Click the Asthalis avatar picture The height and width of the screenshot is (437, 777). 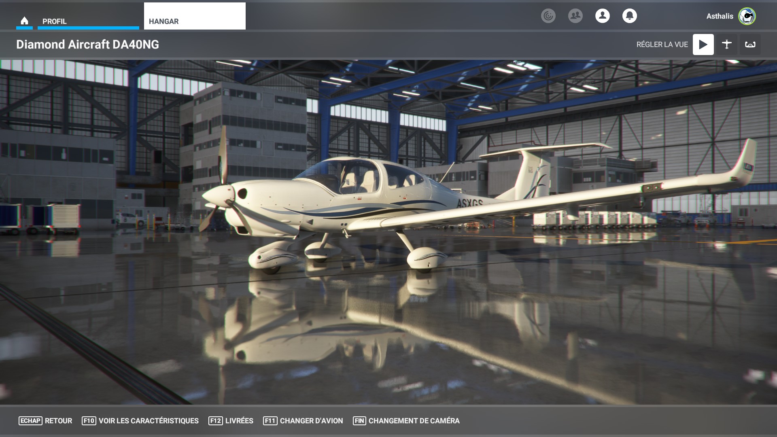pos(747,16)
